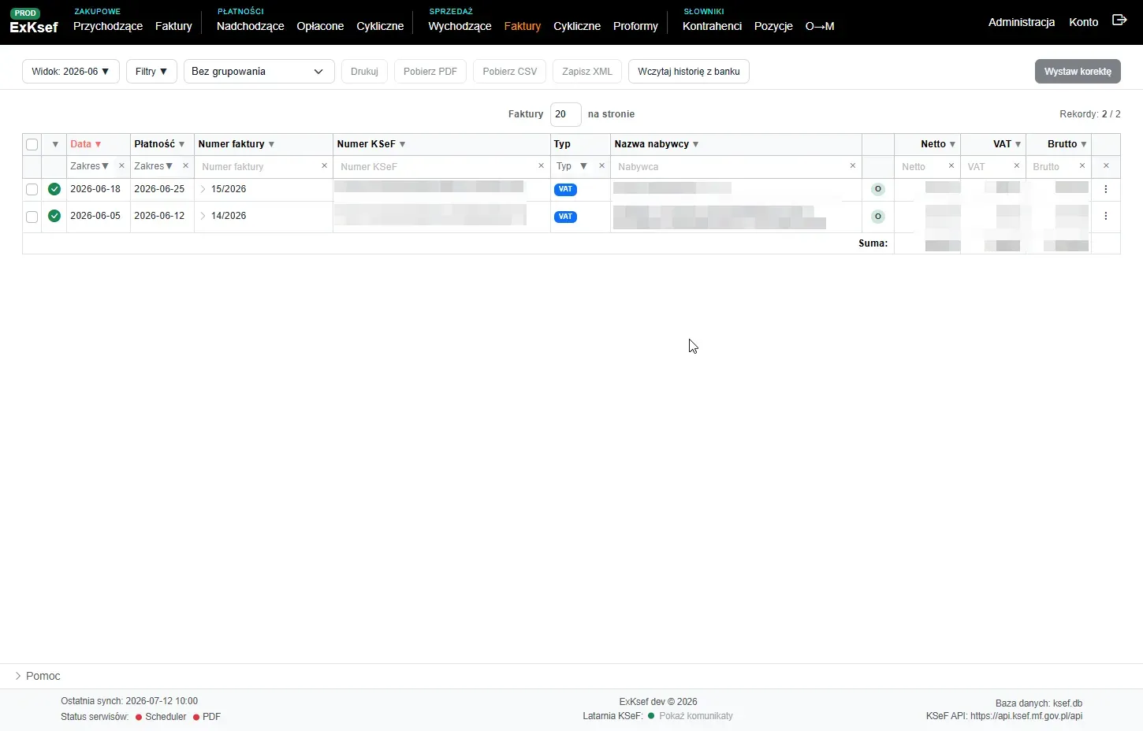
Task: Click green status check for invoice 15/2026
Action: click(x=54, y=189)
